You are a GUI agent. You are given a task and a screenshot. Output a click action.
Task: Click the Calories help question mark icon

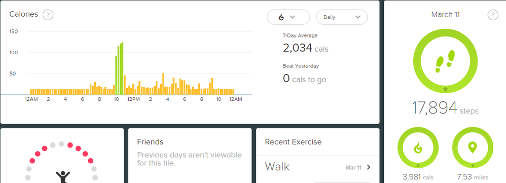[48, 15]
